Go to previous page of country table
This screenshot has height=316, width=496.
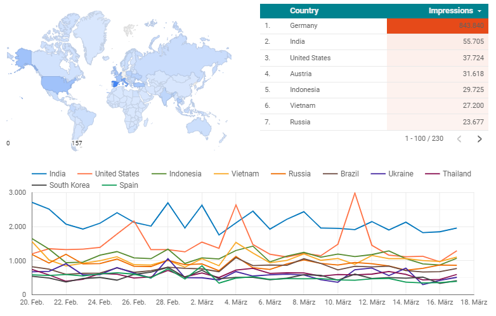(459, 139)
